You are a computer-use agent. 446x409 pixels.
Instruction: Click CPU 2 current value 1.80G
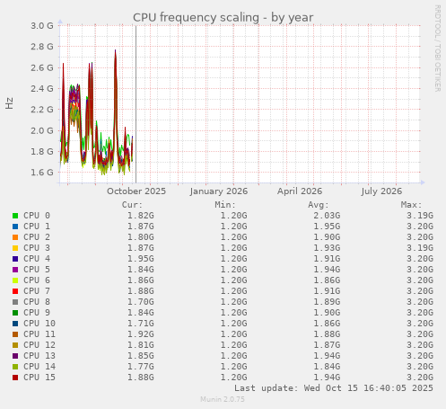coord(141,237)
